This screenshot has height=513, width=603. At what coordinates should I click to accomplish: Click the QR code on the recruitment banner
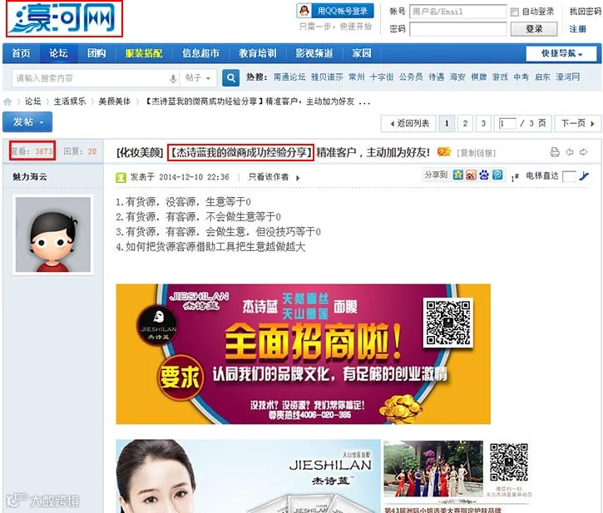(448, 323)
